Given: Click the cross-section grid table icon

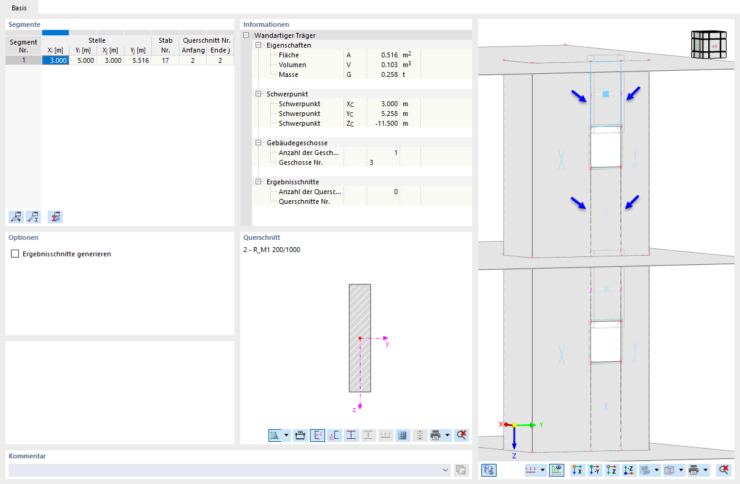Looking at the screenshot, I should pyautogui.click(x=403, y=435).
